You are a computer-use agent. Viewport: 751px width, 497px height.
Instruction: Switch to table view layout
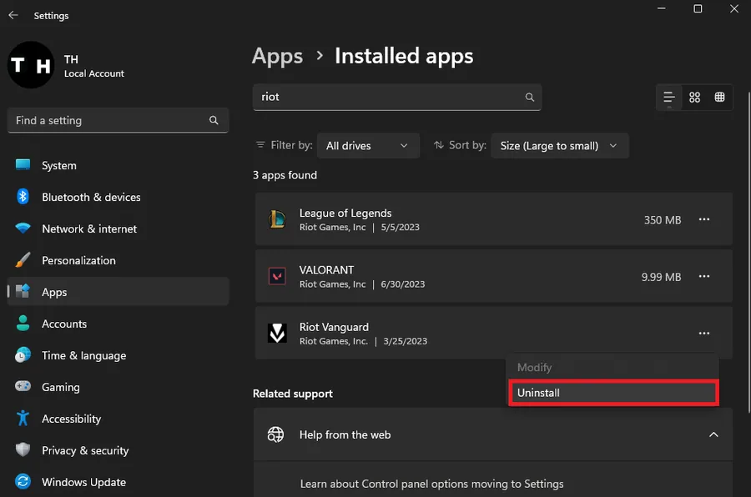click(719, 98)
